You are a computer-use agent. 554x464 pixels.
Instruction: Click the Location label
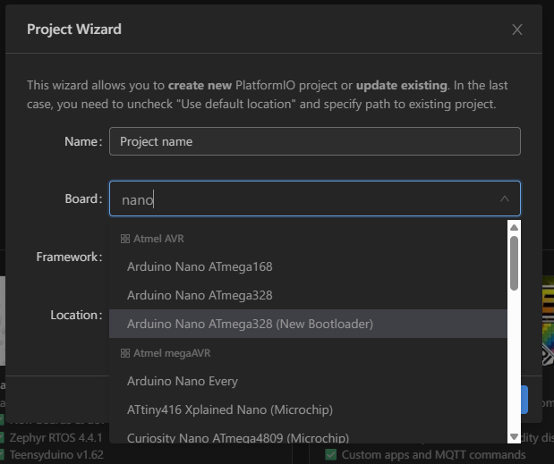point(76,315)
